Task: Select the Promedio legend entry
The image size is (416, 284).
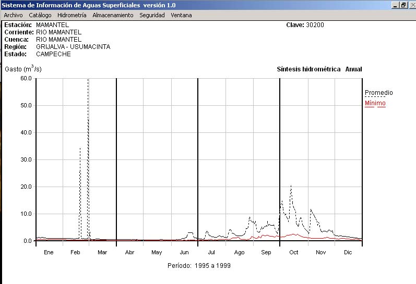Action: tap(378, 93)
